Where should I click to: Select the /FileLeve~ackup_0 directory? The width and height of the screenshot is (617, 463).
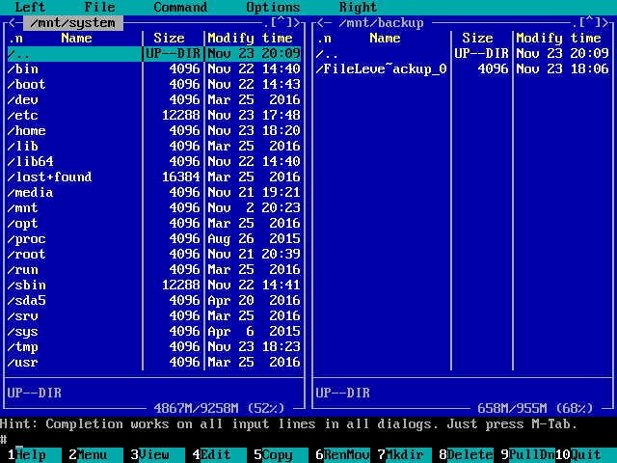pyautogui.click(x=463, y=68)
